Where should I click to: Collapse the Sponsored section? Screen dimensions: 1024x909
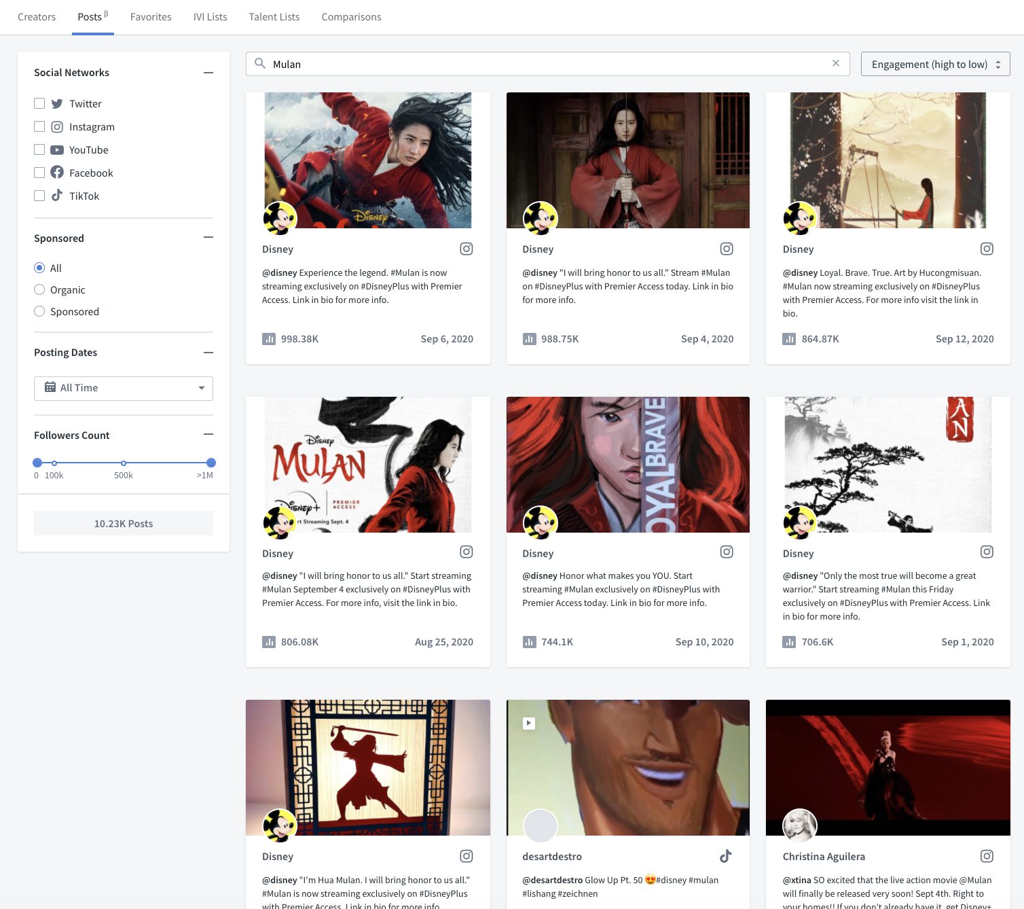(208, 237)
